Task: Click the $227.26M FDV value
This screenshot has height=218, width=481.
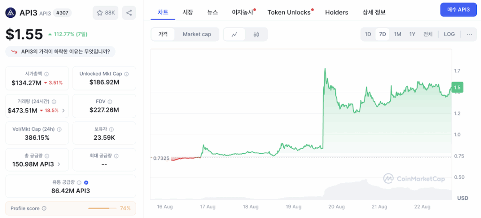Action: tap(104, 110)
